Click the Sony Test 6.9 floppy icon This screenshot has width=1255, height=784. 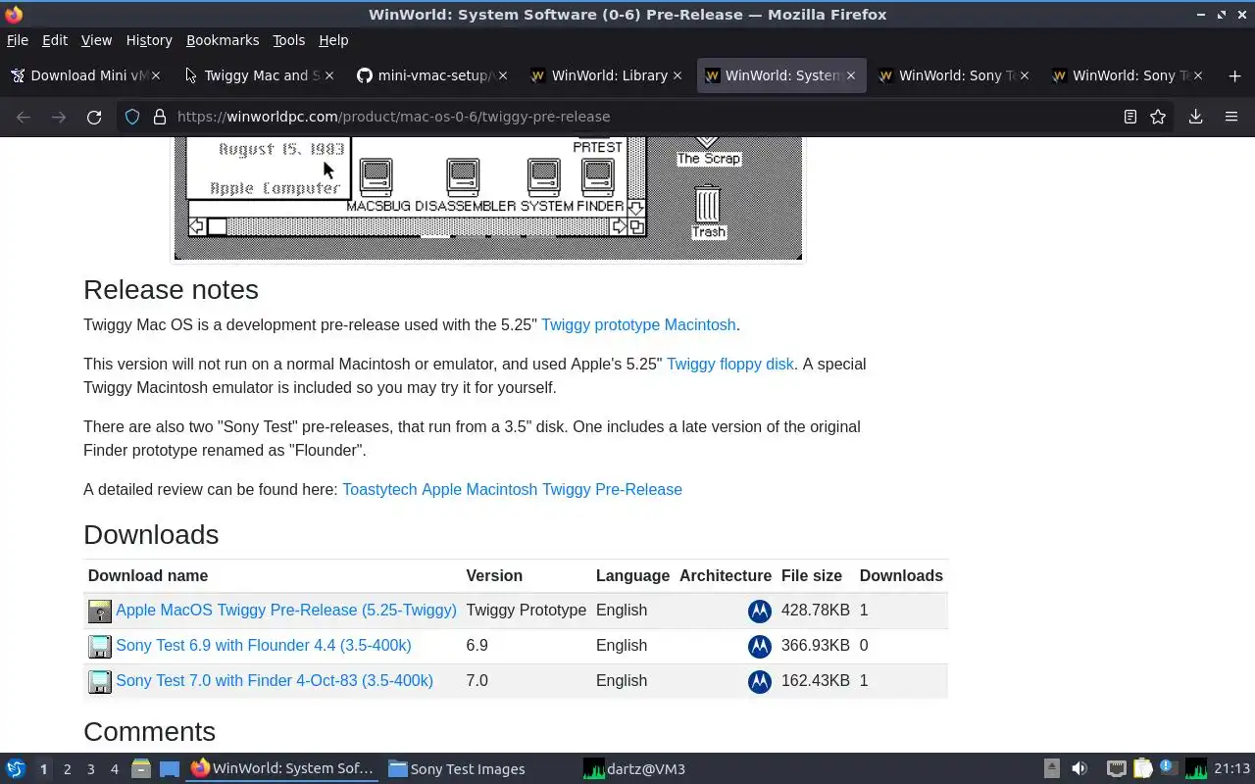[100, 646]
